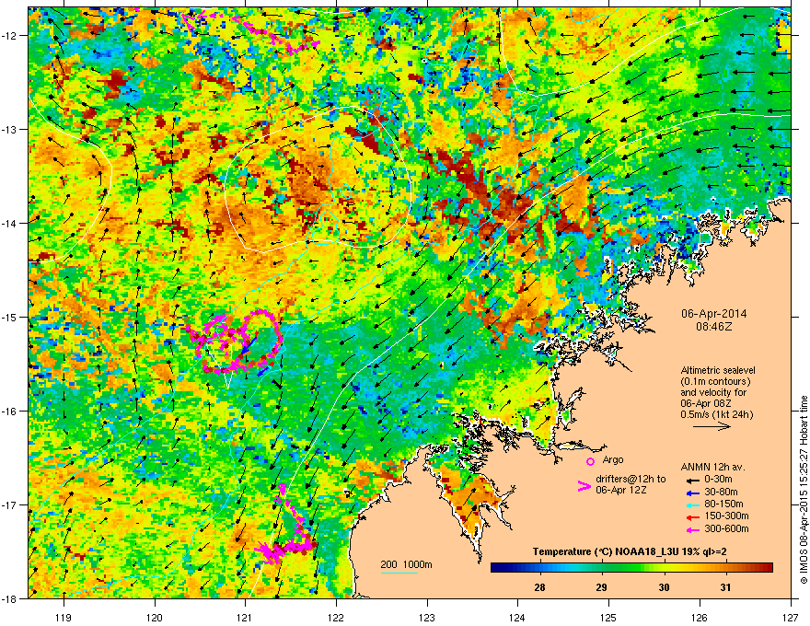Click longitude axis label 125

click(x=608, y=617)
